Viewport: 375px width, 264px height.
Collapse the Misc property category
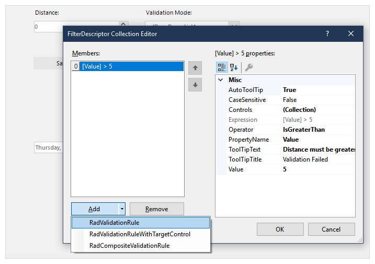pyautogui.click(x=221, y=80)
